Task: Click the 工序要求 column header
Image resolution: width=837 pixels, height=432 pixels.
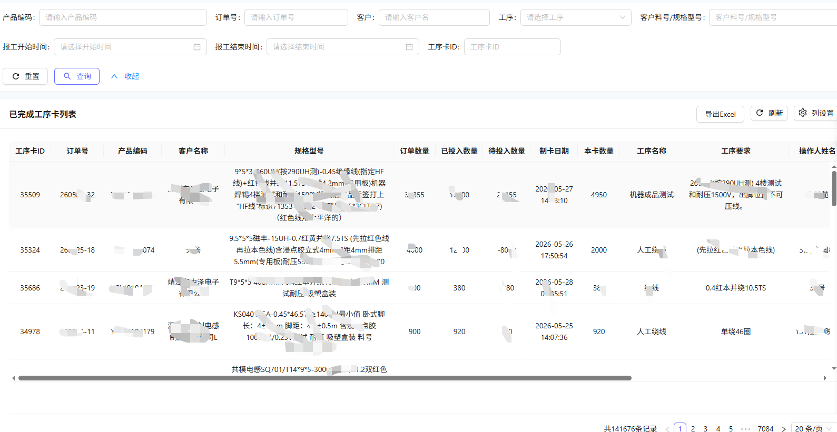Action: (736, 151)
